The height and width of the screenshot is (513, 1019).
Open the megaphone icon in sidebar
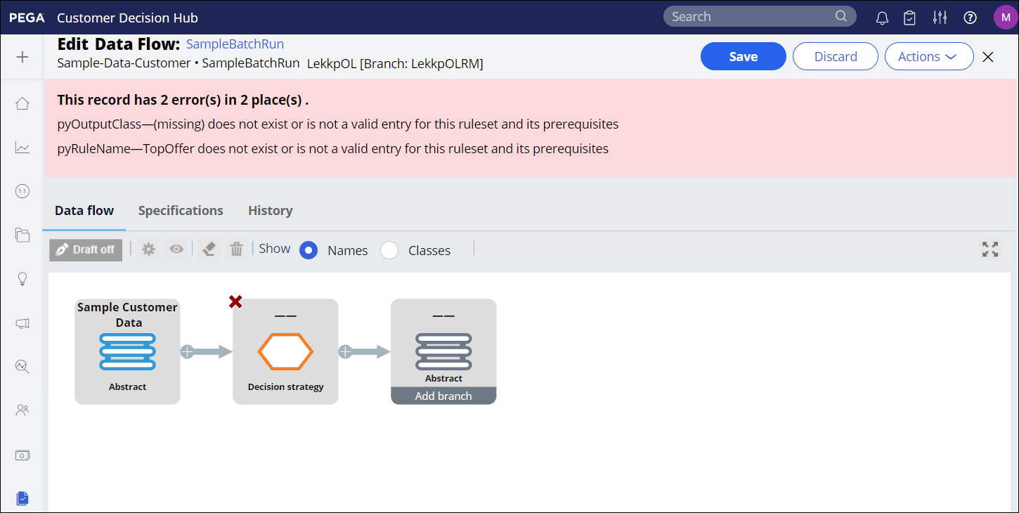pos(22,323)
